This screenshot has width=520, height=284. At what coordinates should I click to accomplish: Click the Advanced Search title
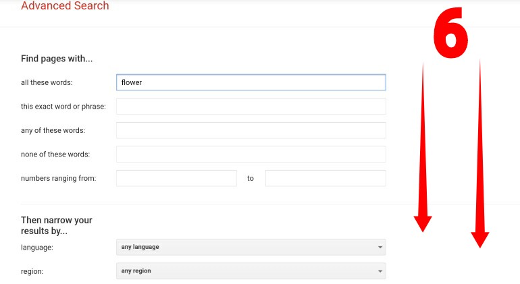pyautogui.click(x=65, y=5)
